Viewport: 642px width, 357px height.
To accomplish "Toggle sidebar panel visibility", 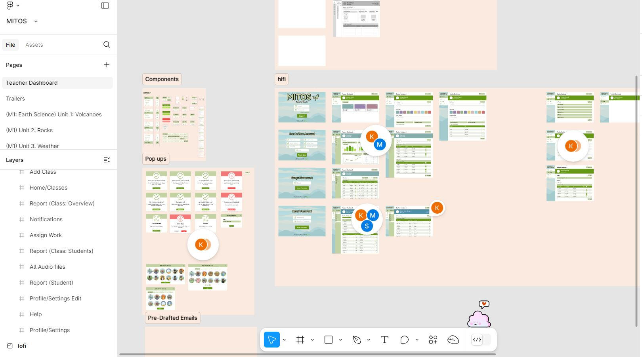I will tap(105, 6).
